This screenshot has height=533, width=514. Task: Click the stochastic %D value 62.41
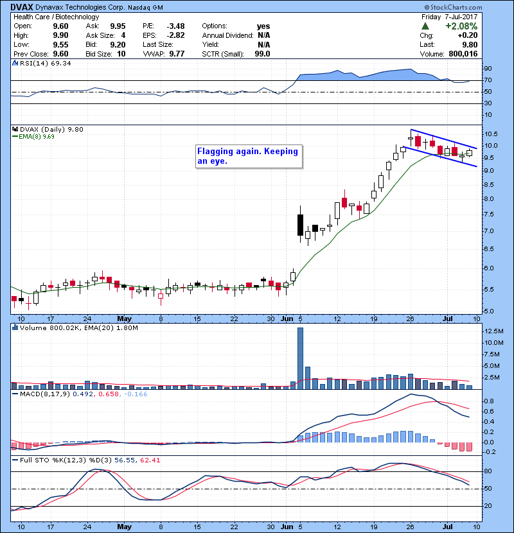[x=150, y=460]
